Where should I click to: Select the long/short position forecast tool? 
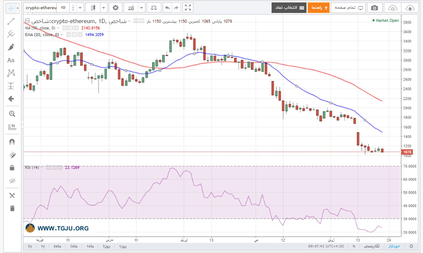point(11,86)
